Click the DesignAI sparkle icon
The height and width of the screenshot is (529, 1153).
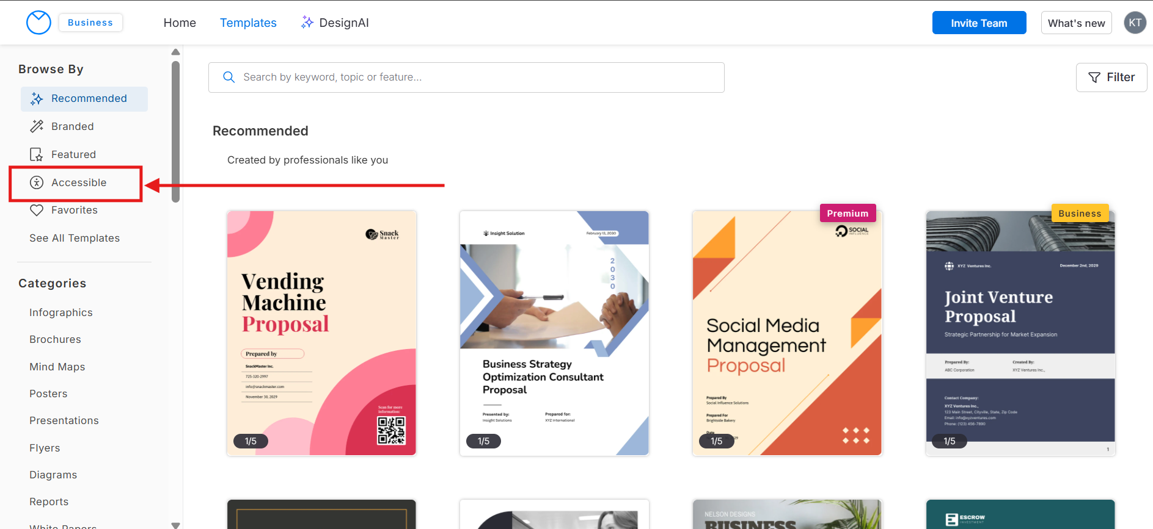[x=307, y=23]
